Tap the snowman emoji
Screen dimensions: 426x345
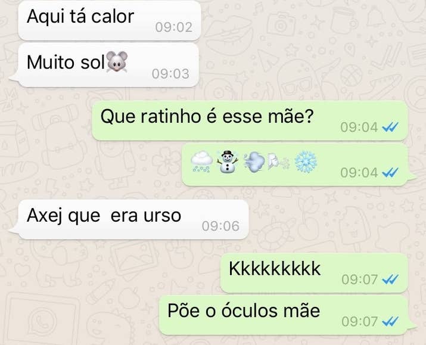(x=227, y=161)
